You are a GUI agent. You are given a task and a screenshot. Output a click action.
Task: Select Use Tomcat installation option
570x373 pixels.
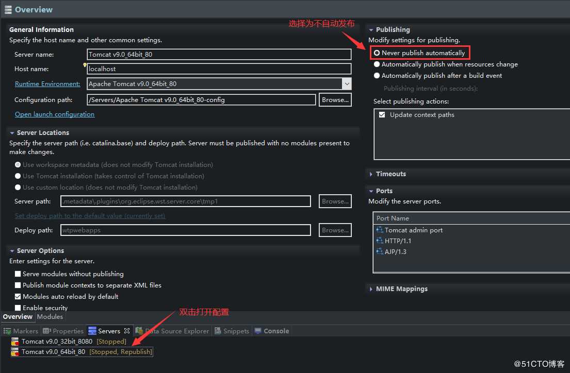point(18,176)
